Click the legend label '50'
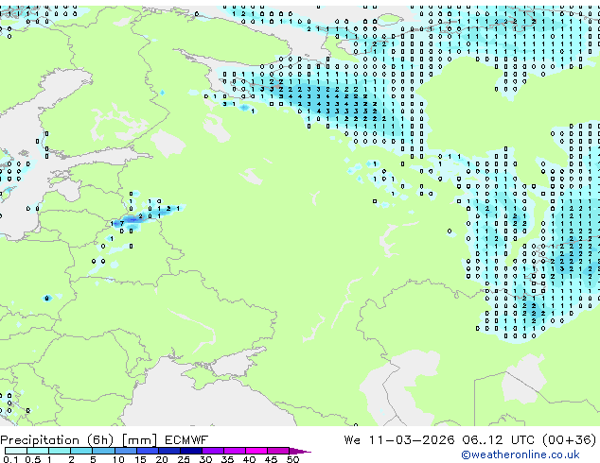 [x=292, y=459]
